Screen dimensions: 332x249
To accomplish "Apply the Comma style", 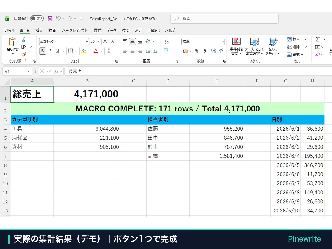I will (205, 51).
